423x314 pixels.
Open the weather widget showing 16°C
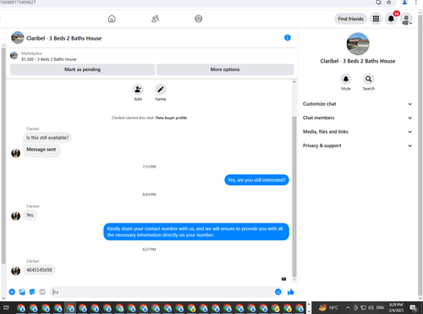(328, 307)
